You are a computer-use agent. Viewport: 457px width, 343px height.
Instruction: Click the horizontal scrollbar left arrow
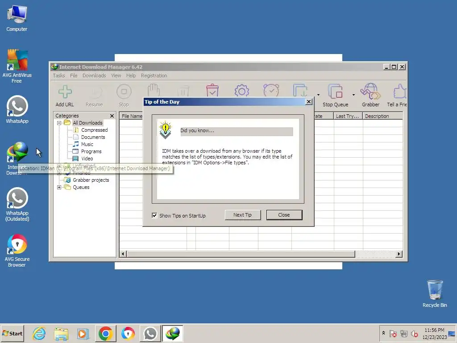click(123, 254)
